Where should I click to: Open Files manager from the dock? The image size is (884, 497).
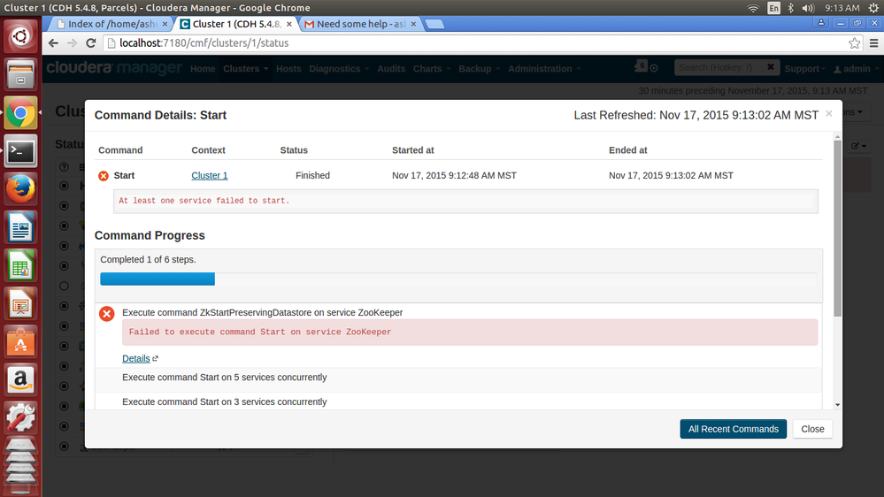click(20, 74)
